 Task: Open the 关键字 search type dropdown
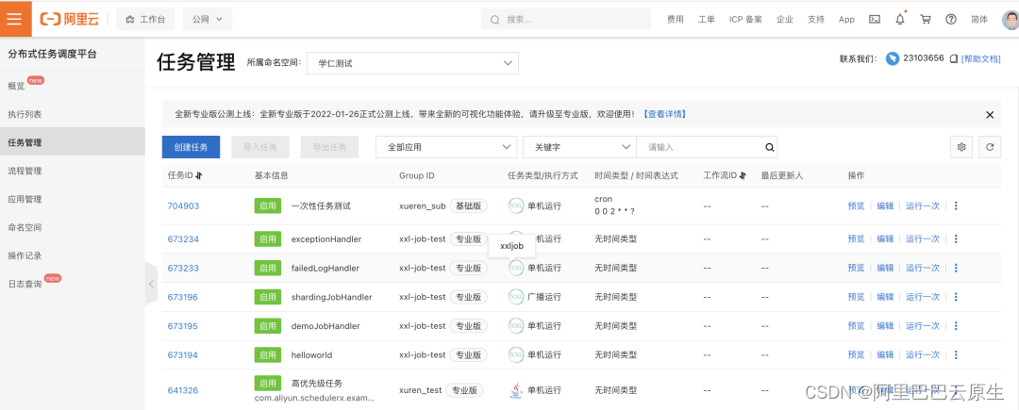[578, 147]
